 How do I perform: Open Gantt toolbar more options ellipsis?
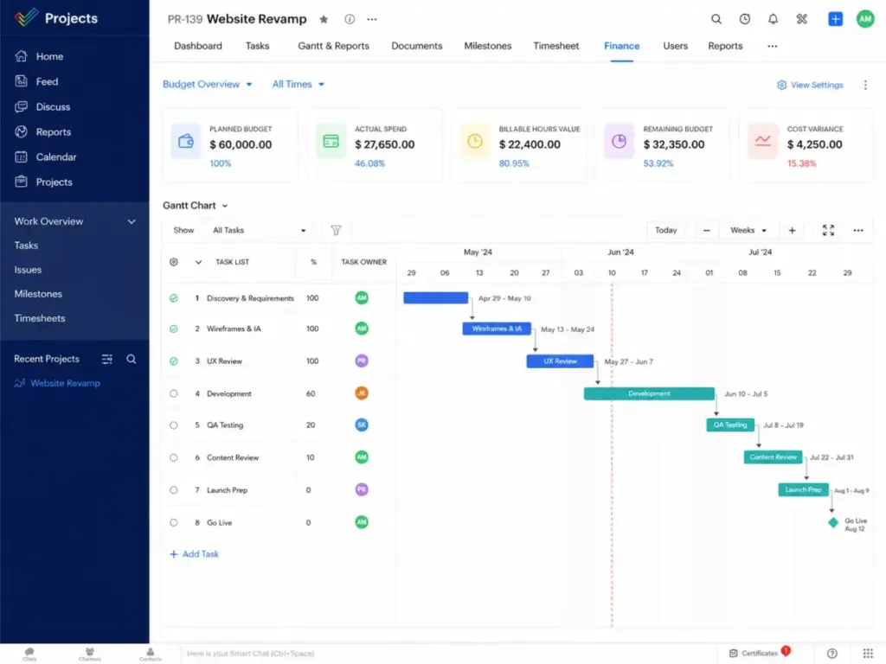(858, 230)
